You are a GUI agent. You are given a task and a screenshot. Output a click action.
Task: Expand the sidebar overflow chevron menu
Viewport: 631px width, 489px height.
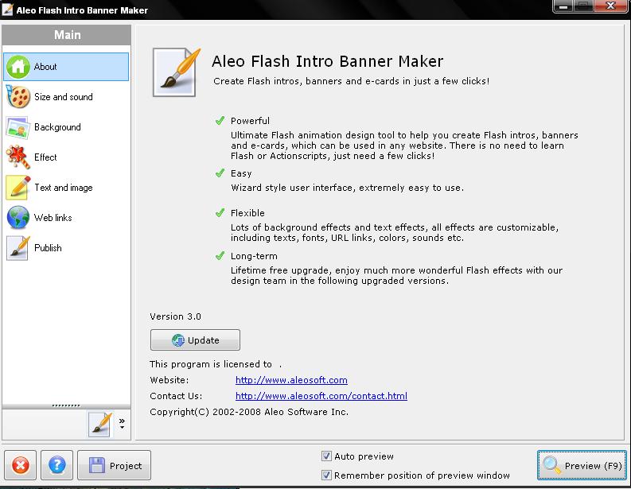122,424
